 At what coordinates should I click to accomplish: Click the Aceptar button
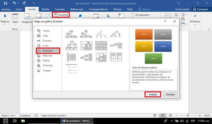pos(153,94)
